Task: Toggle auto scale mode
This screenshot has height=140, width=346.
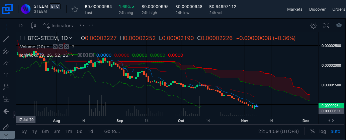Action: [x=335, y=131]
